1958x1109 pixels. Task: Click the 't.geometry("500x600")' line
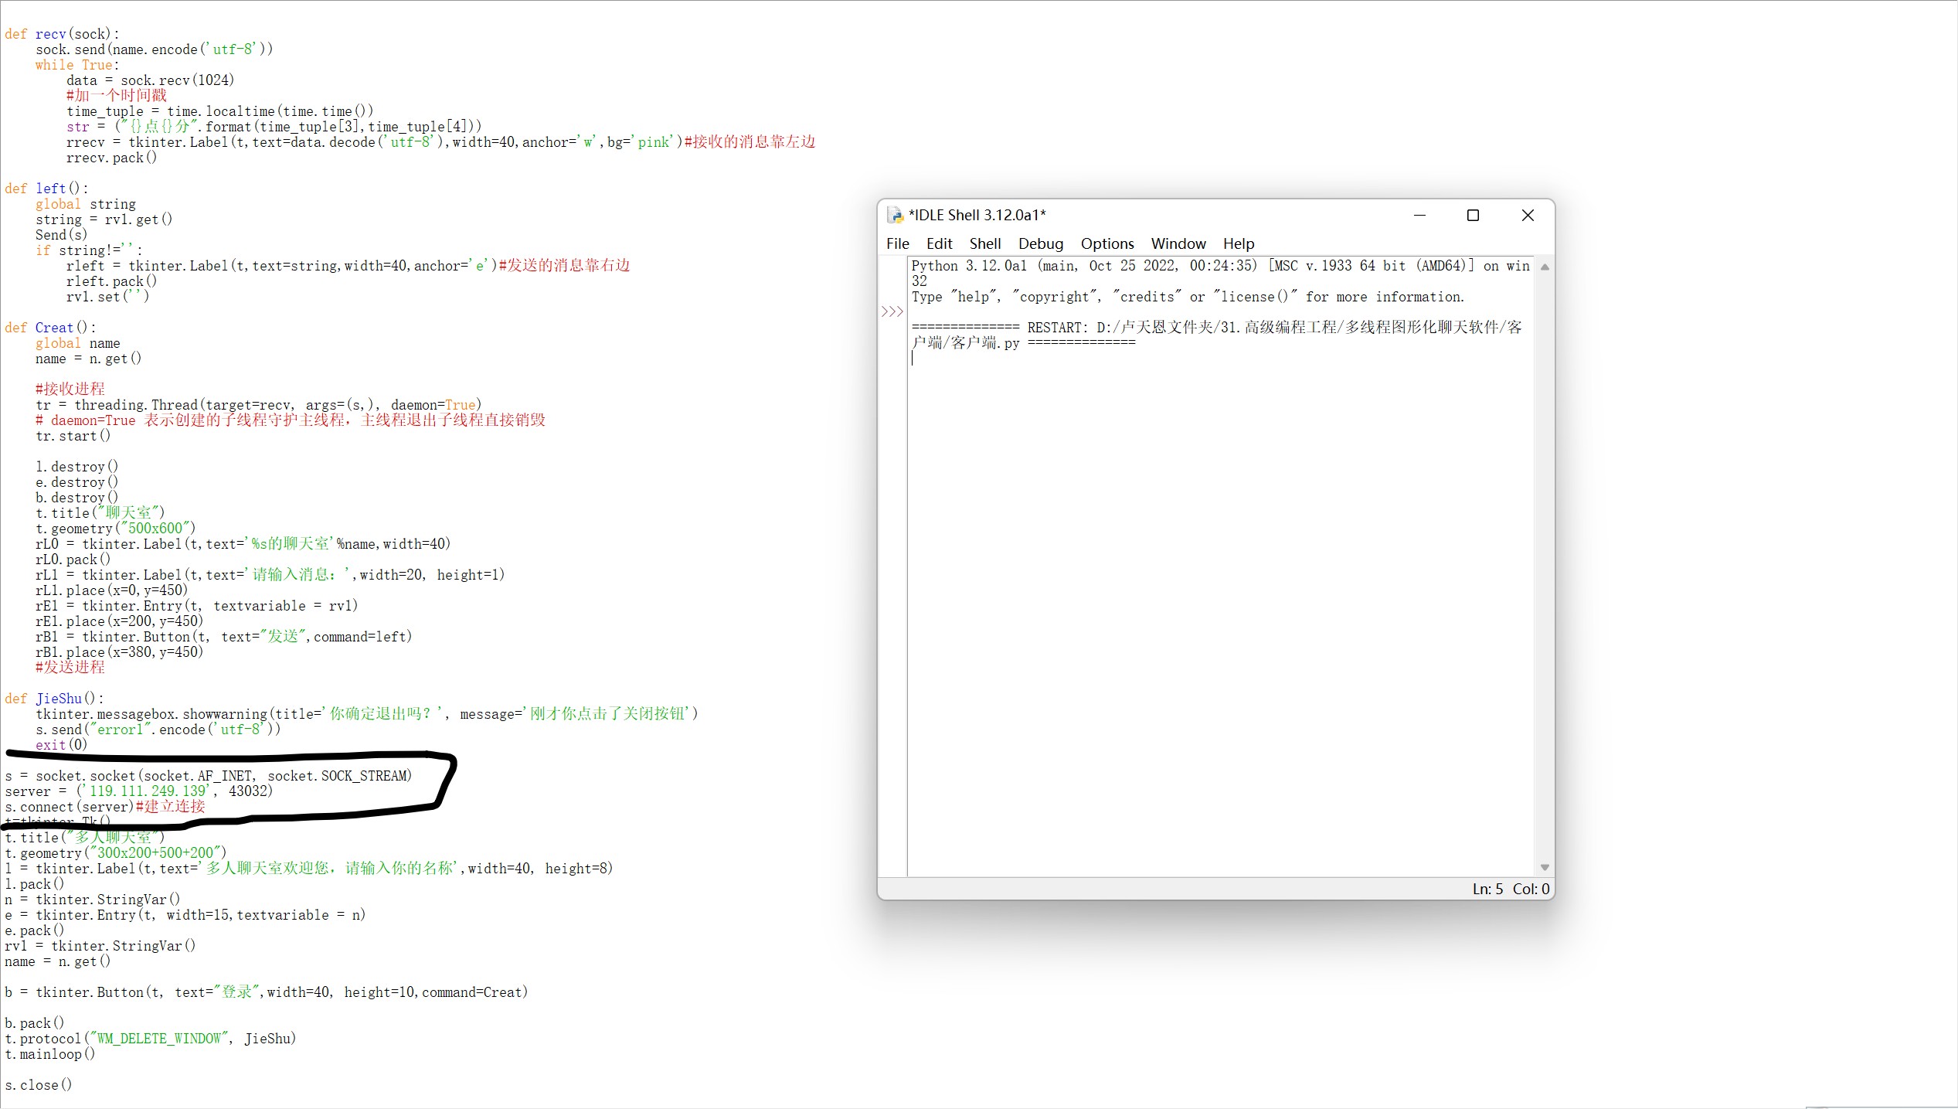[x=115, y=529]
